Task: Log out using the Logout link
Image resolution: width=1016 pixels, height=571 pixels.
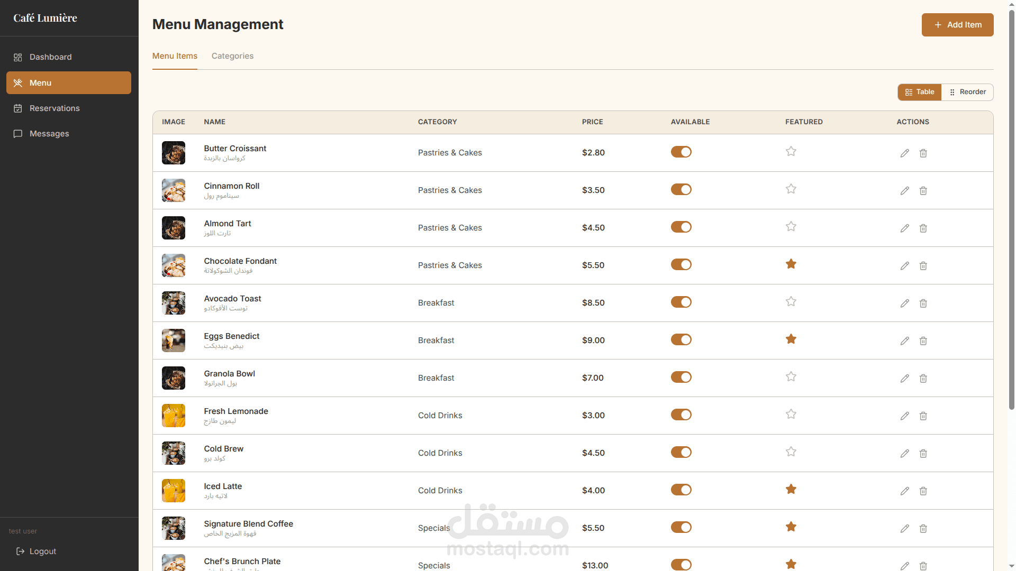Action: [42, 551]
